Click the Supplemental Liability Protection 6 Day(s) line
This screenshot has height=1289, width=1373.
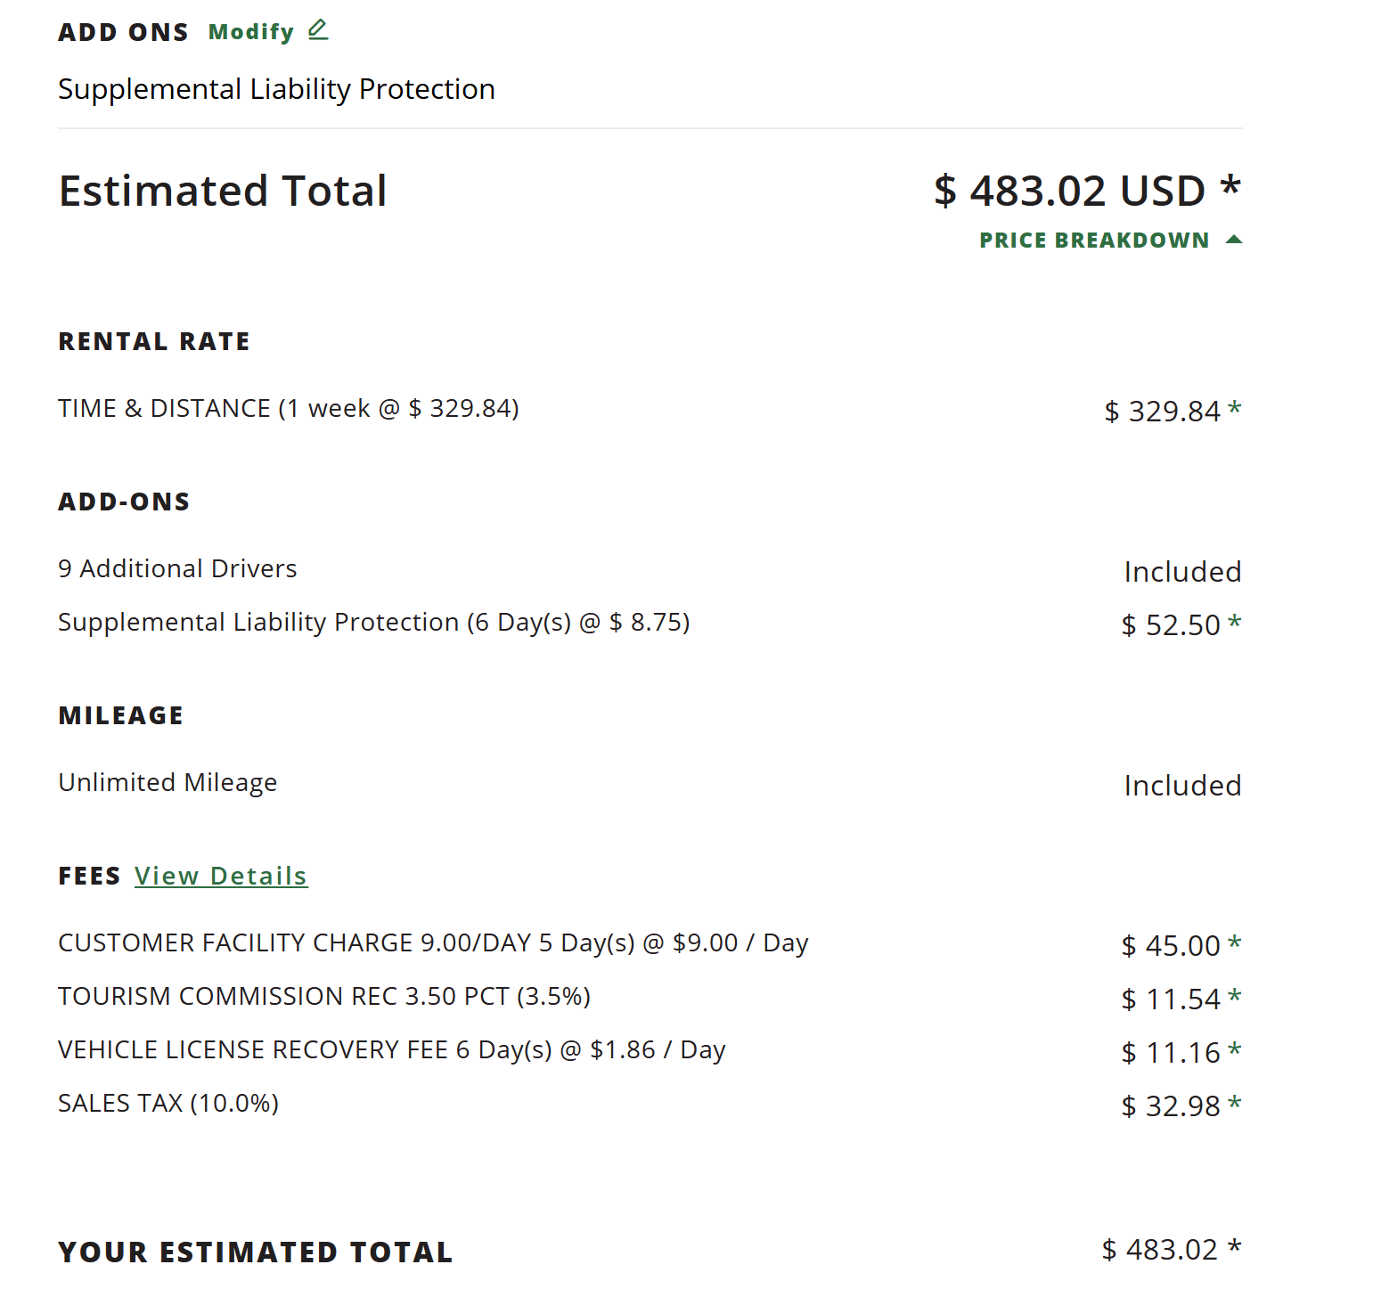pos(373,622)
